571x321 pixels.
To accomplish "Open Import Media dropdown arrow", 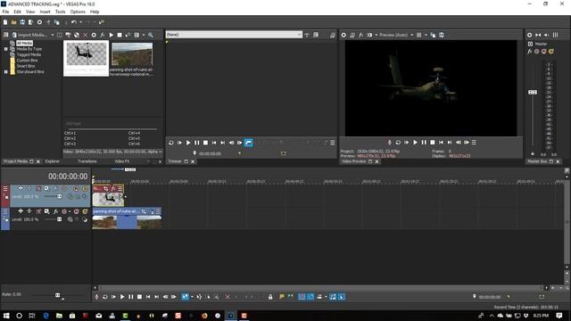I will (x=52, y=35).
